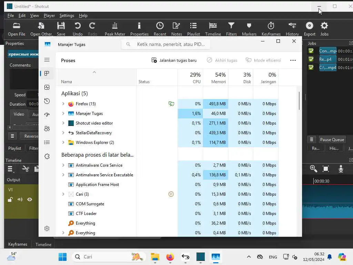
Task: Open the Shotcut Settings menu
Action: 67,16
